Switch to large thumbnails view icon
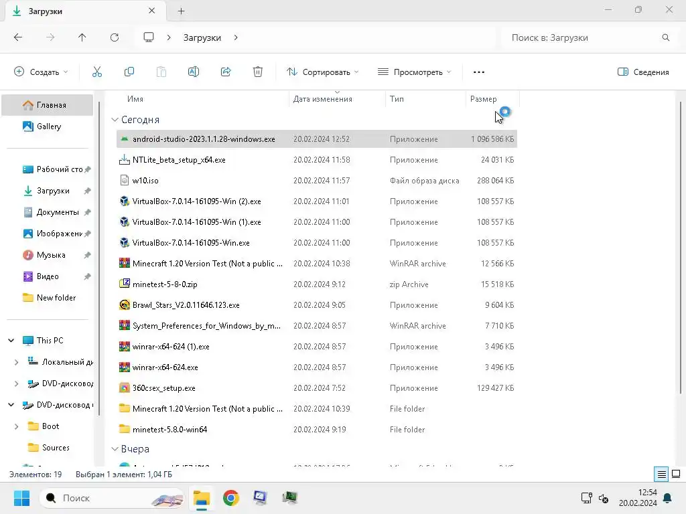 point(676,474)
